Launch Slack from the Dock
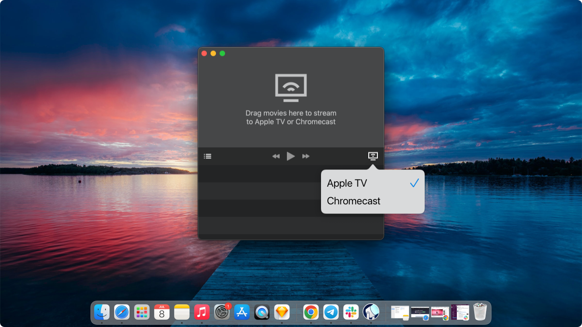 point(351,312)
